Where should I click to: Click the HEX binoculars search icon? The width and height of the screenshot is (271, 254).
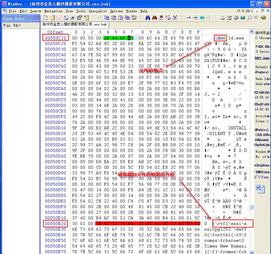(x=161, y=18)
